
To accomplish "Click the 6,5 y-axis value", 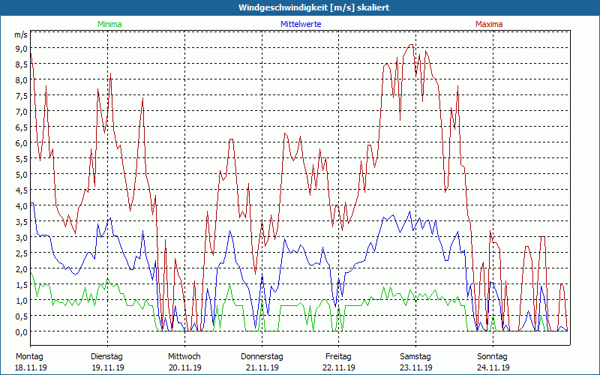I will pos(22,127).
